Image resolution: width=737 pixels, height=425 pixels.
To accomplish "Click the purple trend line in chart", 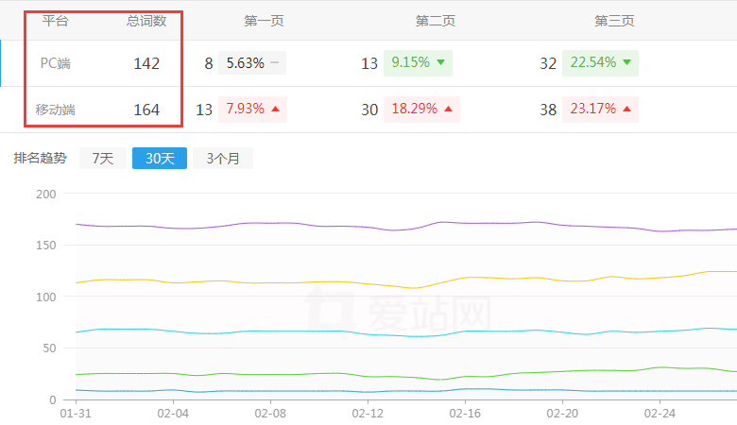I will click(x=283, y=223).
